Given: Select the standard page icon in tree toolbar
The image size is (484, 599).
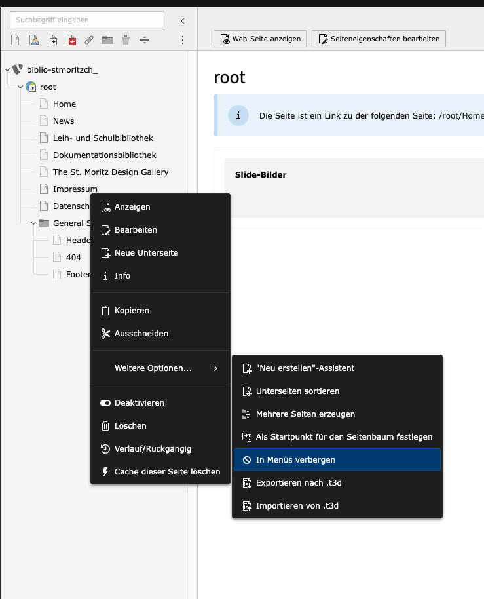Looking at the screenshot, I should (x=16, y=41).
